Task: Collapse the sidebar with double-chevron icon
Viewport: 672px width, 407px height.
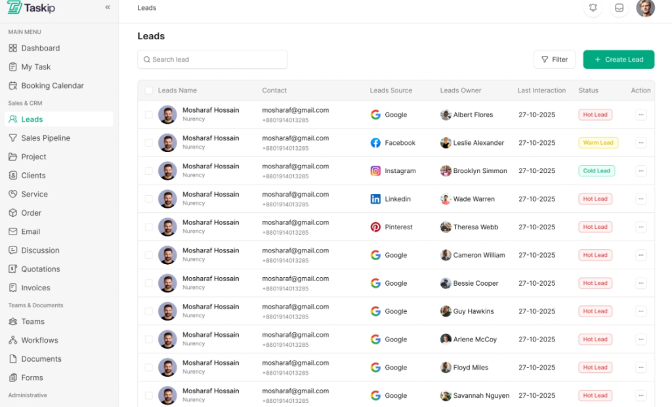Action: pyautogui.click(x=108, y=8)
